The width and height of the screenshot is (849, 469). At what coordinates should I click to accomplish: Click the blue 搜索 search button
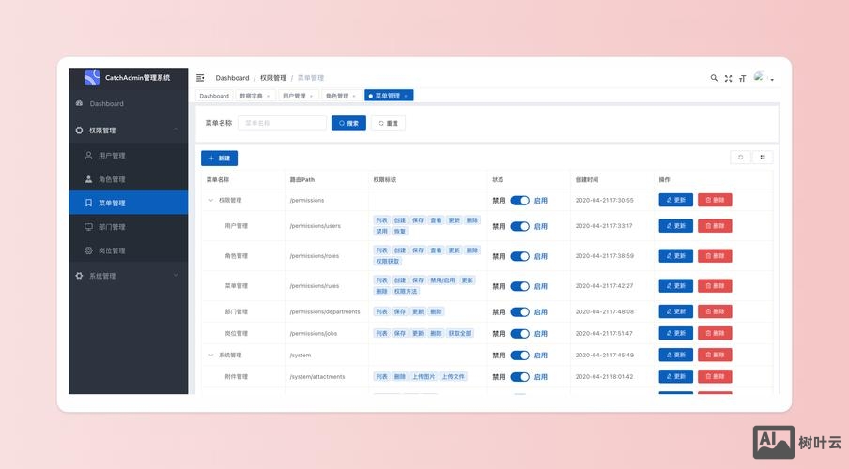(348, 123)
